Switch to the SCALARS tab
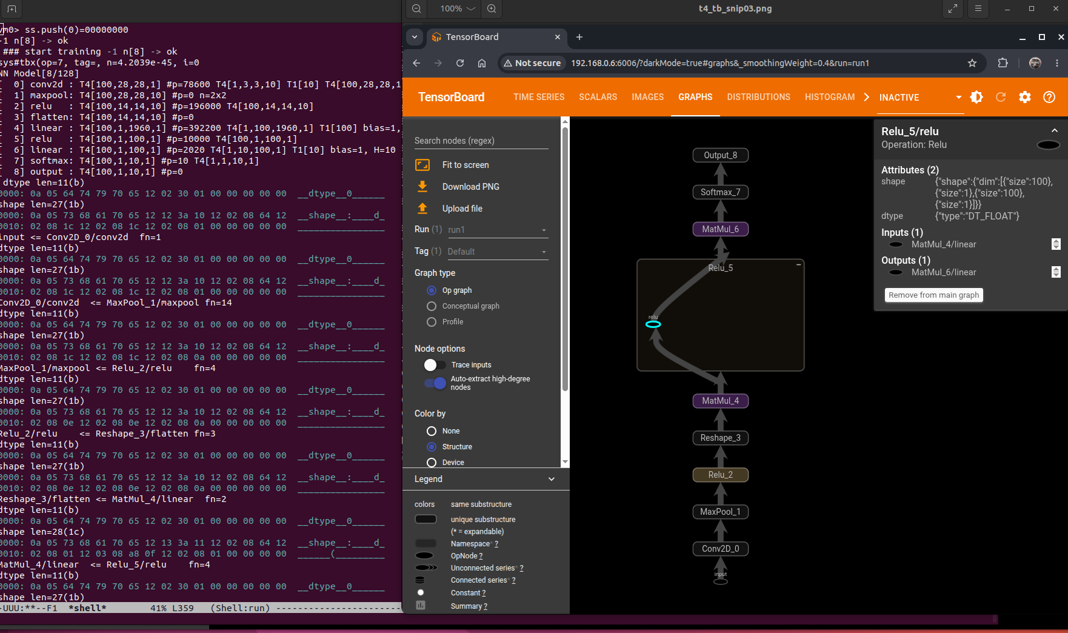Image resolution: width=1068 pixels, height=633 pixels. (x=598, y=97)
